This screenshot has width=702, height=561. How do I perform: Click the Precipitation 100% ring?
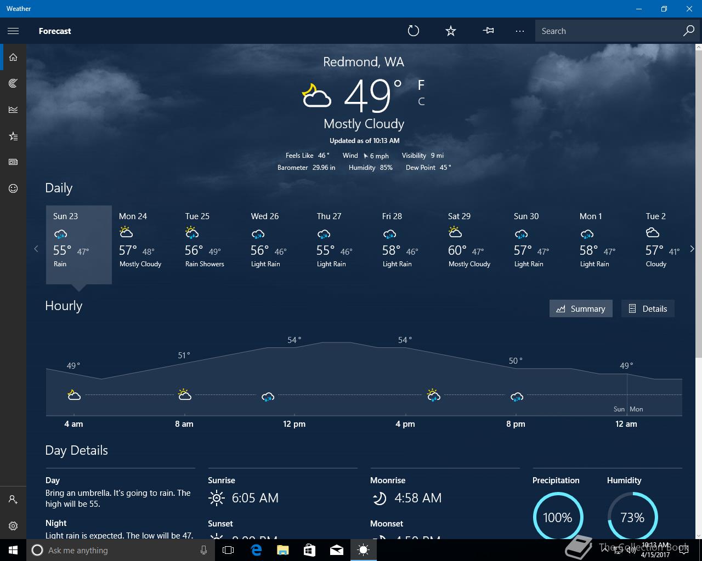point(558,517)
